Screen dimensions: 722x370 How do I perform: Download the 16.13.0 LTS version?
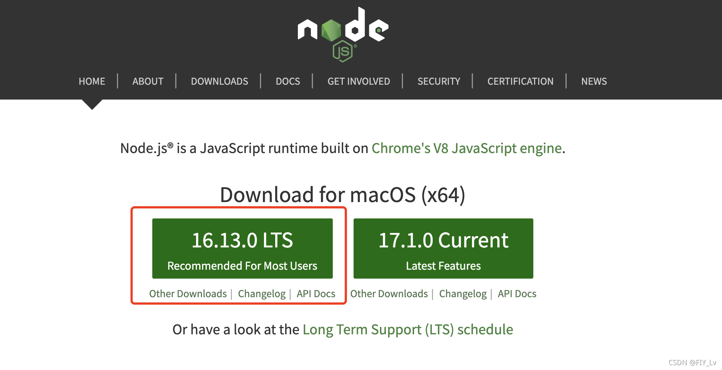point(243,249)
